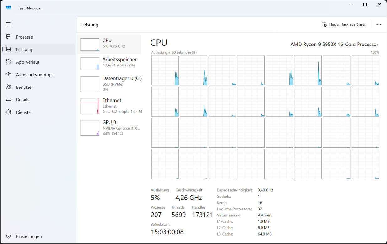The height and width of the screenshot is (244, 387).
Task: Click the L2-Cache value 8,0 MB
Action: [x=263, y=228]
